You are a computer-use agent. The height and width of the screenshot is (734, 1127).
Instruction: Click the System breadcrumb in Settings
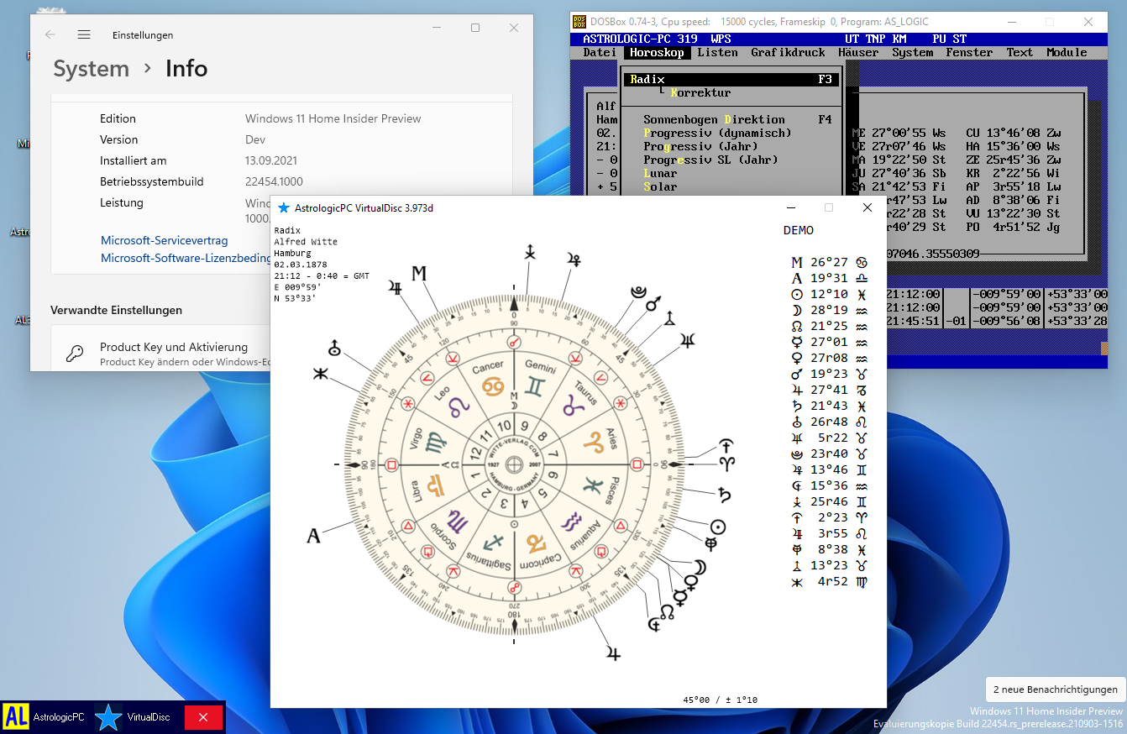click(91, 69)
